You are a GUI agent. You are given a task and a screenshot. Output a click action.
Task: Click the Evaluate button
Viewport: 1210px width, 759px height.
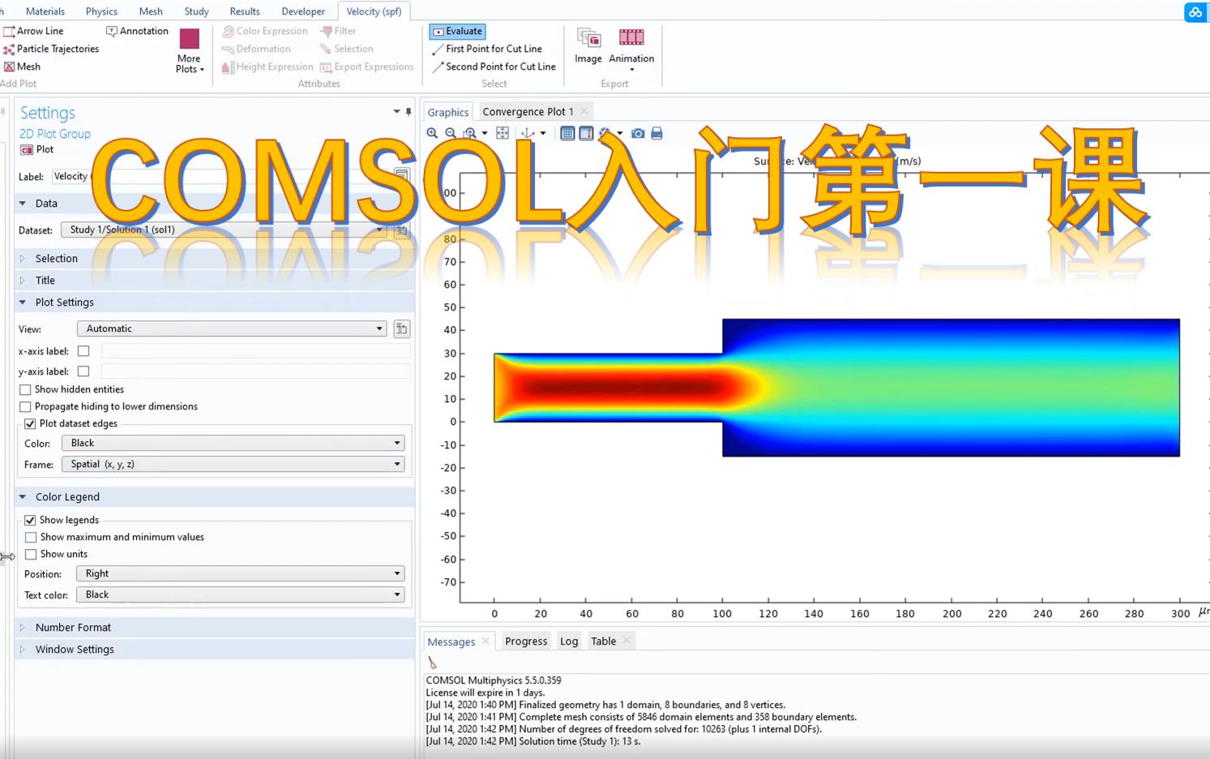click(457, 31)
